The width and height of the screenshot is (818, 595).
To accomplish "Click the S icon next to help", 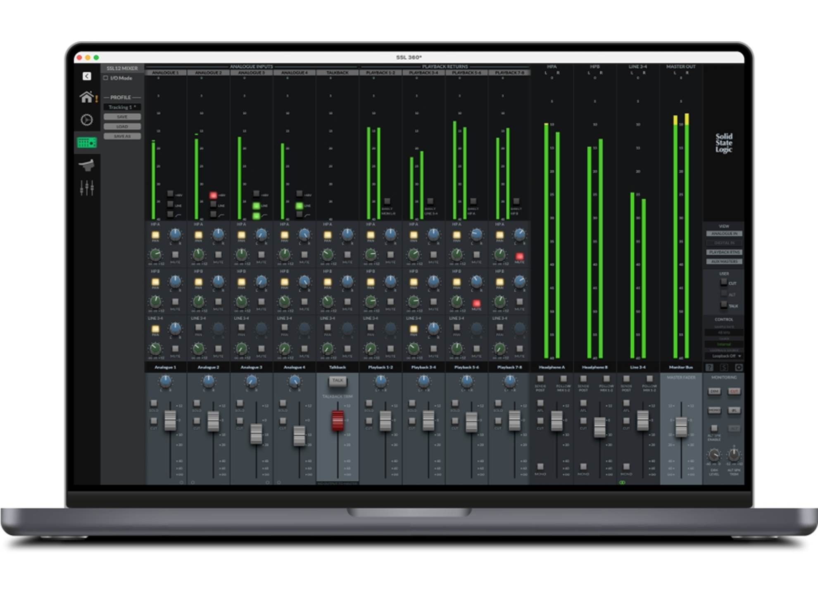I will pyautogui.click(x=724, y=367).
